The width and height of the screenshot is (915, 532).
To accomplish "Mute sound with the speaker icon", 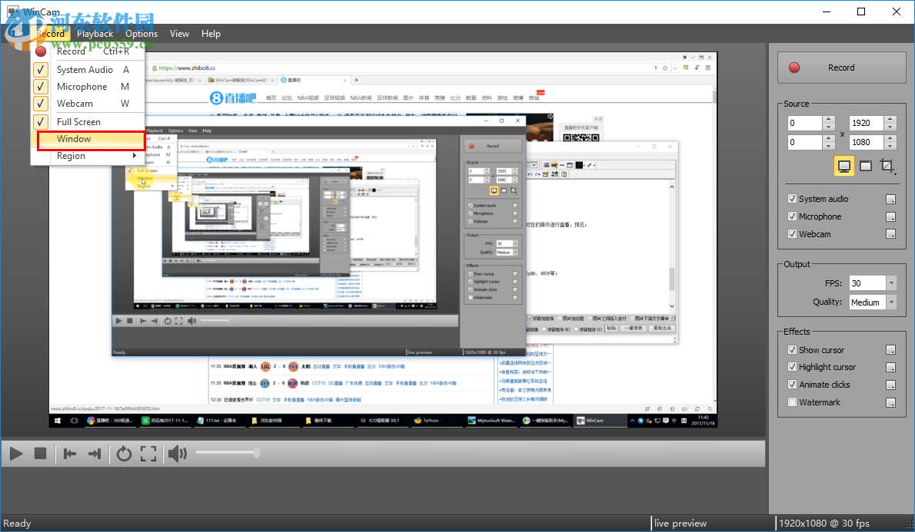I will point(178,454).
